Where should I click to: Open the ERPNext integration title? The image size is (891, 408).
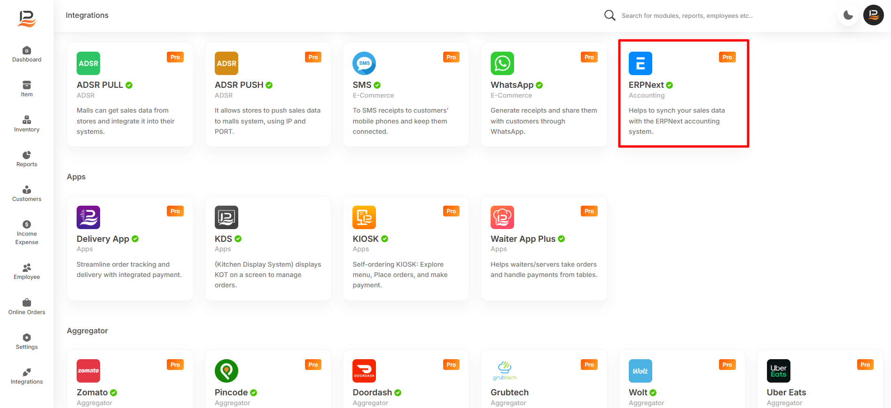[x=646, y=85]
